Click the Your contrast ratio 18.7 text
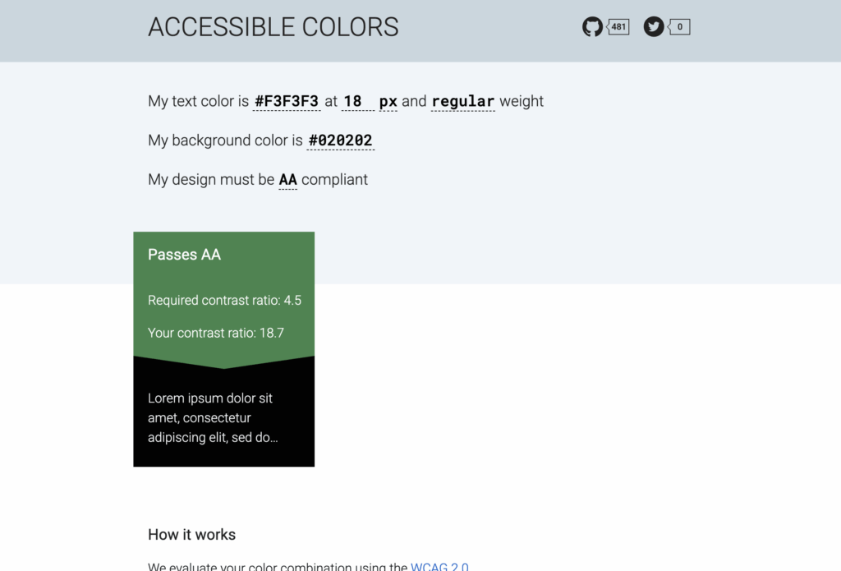 coord(216,333)
